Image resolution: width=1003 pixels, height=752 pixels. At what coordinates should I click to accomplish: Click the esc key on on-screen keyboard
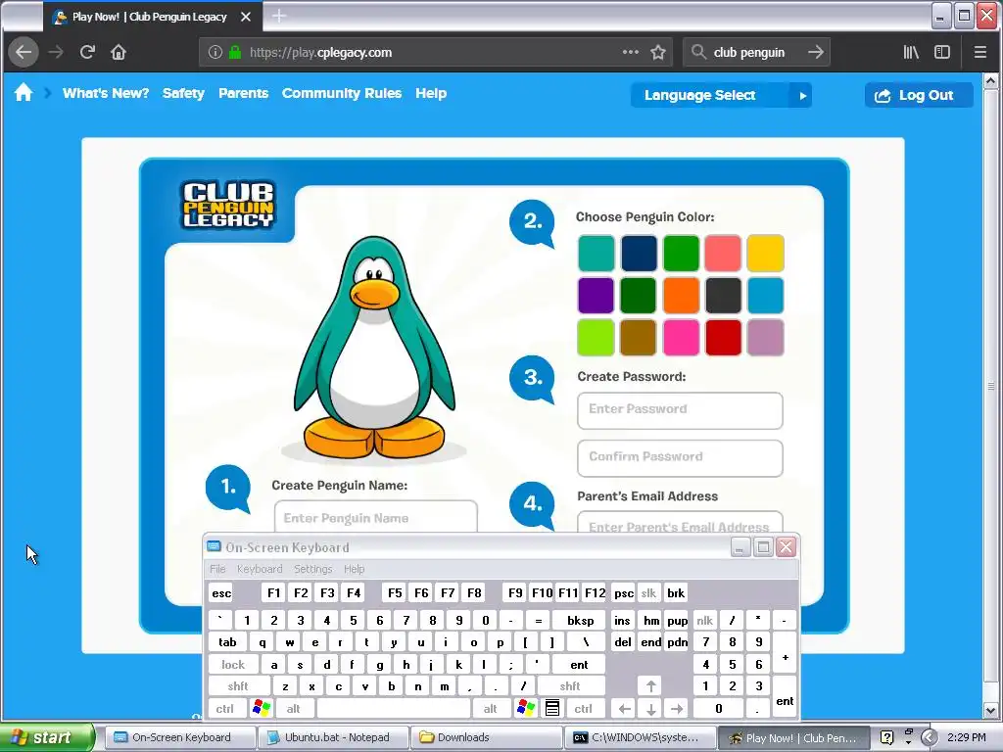221,592
